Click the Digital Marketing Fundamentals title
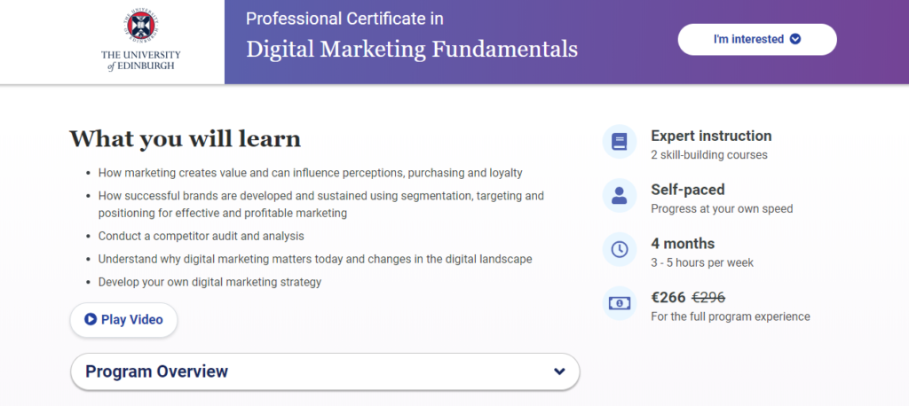 click(x=412, y=50)
